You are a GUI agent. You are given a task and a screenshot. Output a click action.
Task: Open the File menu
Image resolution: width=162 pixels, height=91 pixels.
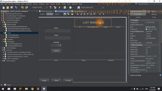[x=2, y=4]
